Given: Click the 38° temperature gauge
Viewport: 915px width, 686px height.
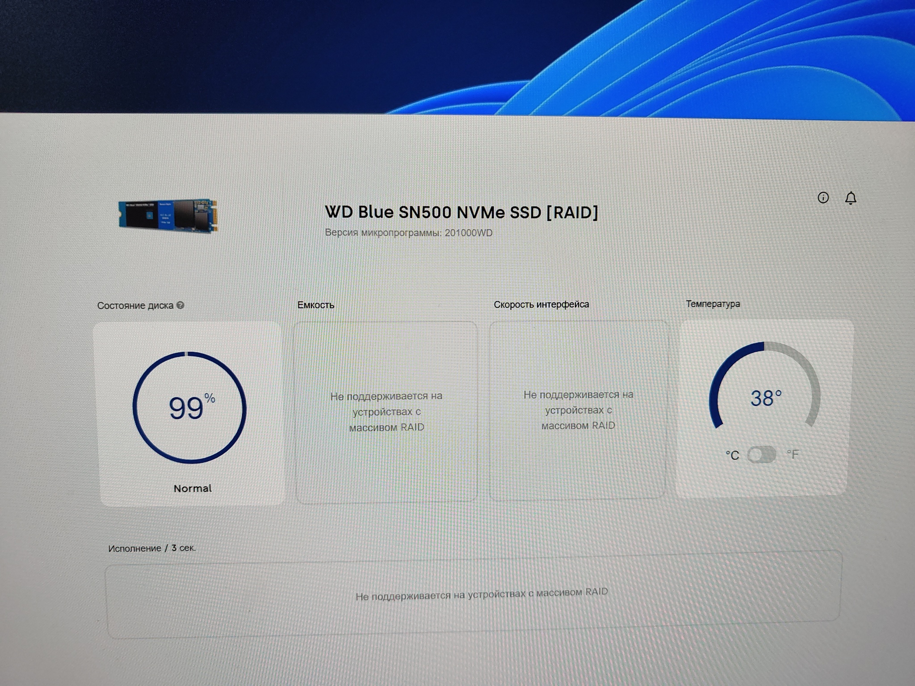Looking at the screenshot, I should [x=765, y=397].
